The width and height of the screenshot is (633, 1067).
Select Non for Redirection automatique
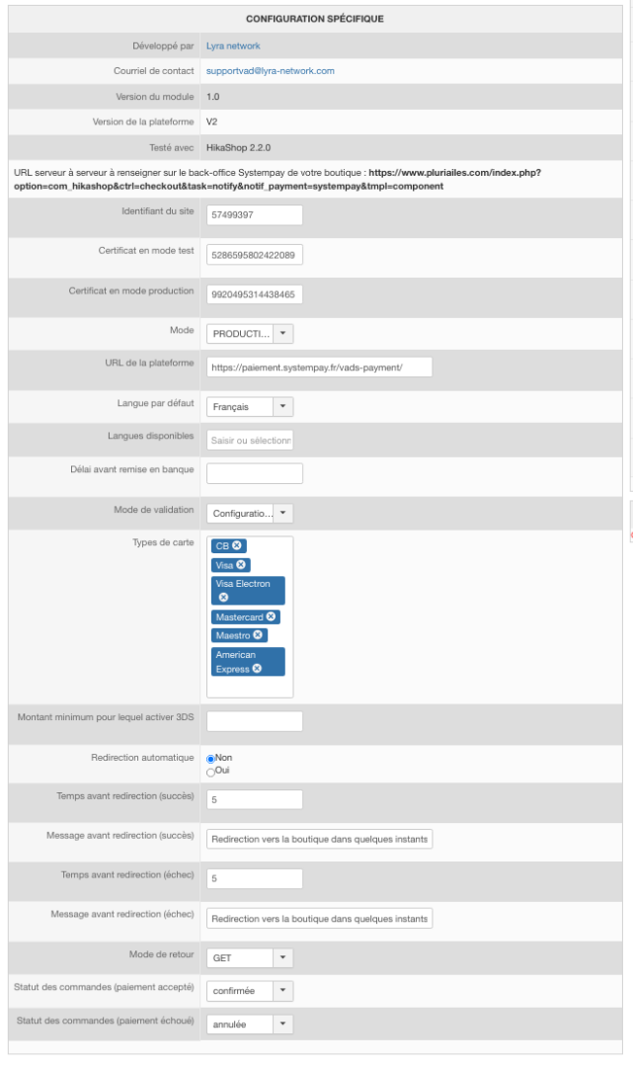210,759
